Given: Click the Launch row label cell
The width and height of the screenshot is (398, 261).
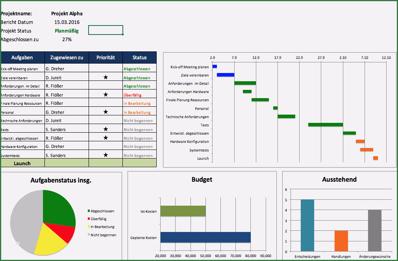Looking at the screenshot, I should click(22, 163).
